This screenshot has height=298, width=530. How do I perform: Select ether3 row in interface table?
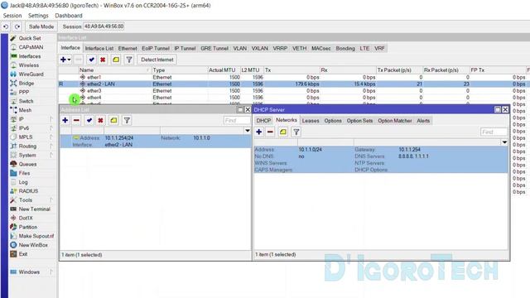(293, 90)
